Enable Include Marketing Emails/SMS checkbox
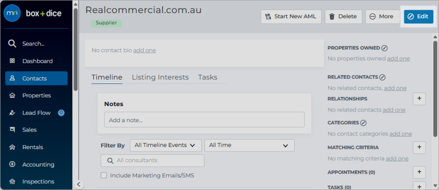This screenshot has height=190, width=439. pyautogui.click(x=104, y=175)
